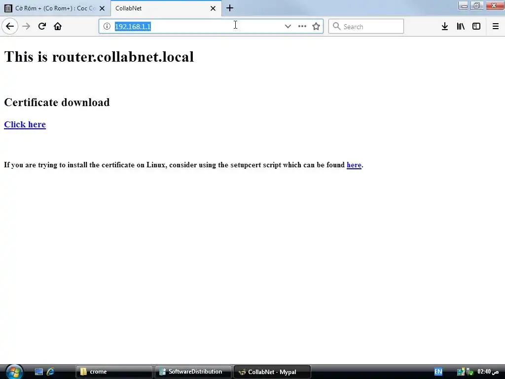Close the CollabNet tab
This screenshot has width=505, height=379.
click(x=213, y=8)
